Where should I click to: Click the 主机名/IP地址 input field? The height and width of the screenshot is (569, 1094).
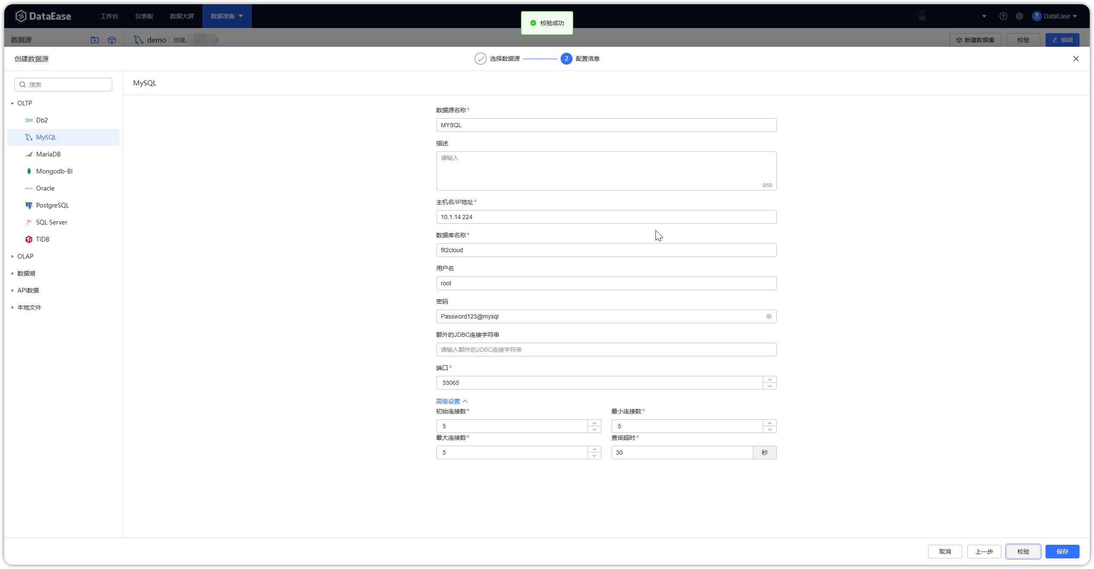606,217
